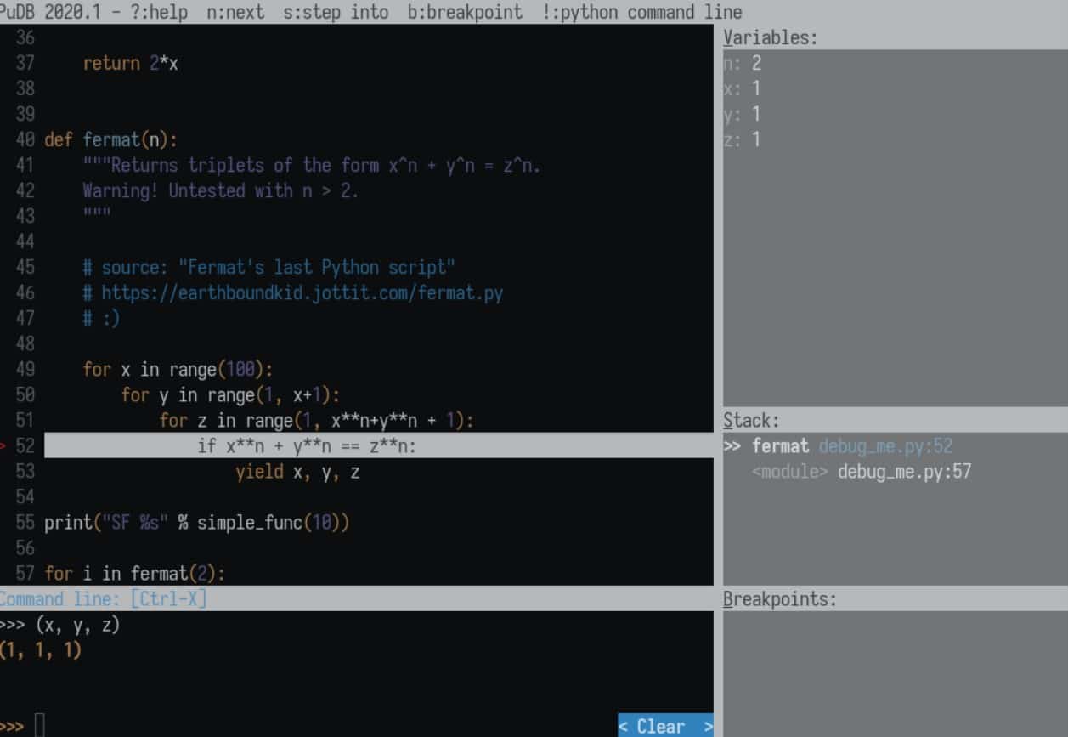Click line 51 for z in range
Image resolution: width=1068 pixels, height=737 pixels.
[316, 420]
